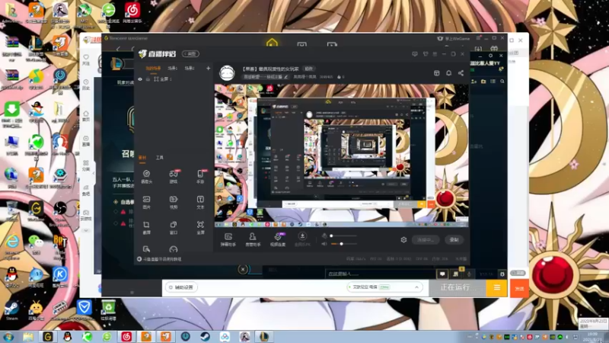Select the 工具 tab

click(160, 158)
